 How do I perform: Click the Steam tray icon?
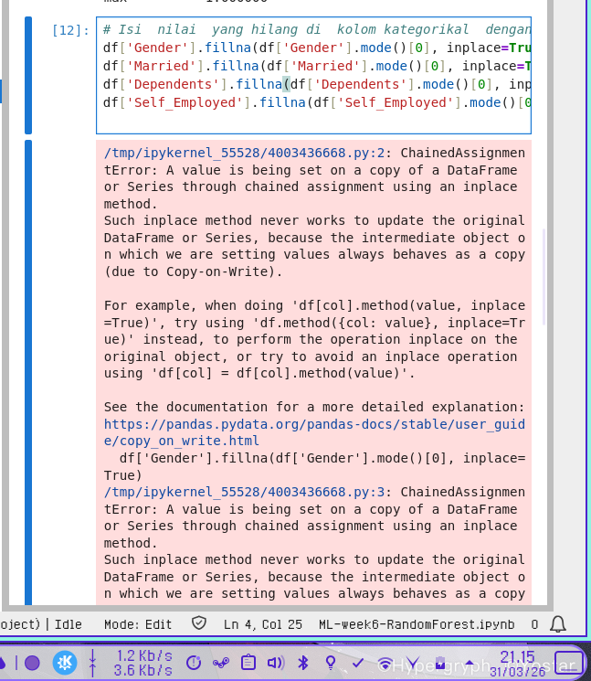tap(221, 663)
